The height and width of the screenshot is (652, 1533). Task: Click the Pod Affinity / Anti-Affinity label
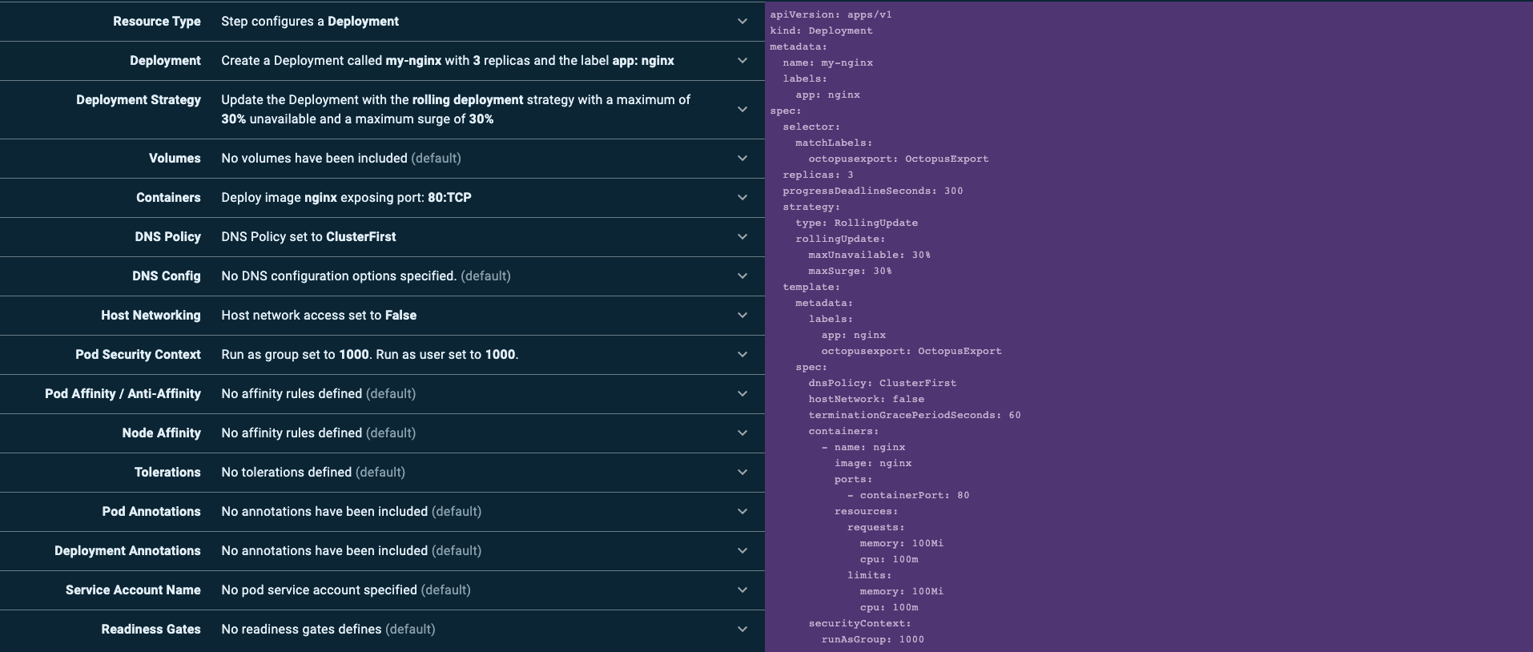123,394
